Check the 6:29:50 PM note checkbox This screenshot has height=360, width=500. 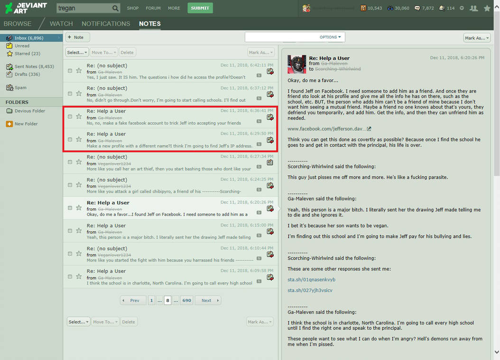(70, 140)
